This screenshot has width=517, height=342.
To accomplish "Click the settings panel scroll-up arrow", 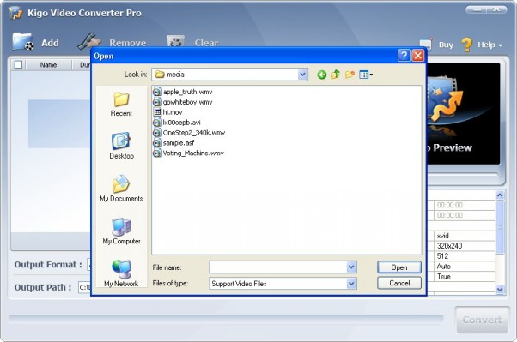I will (500, 195).
